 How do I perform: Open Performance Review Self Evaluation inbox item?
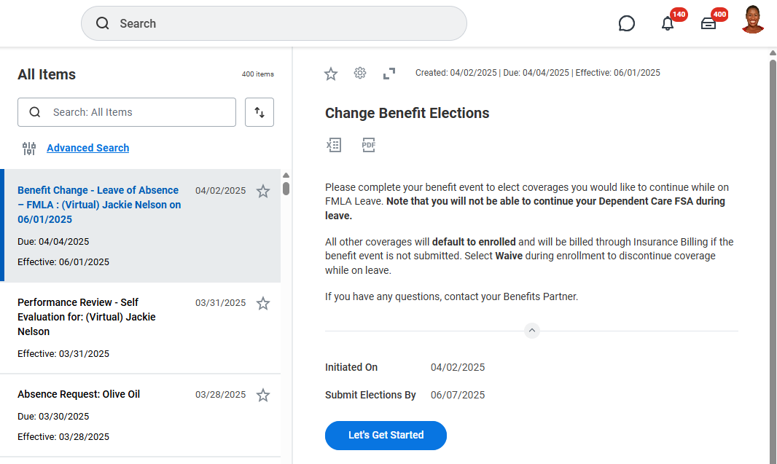(x=87, y=317)
